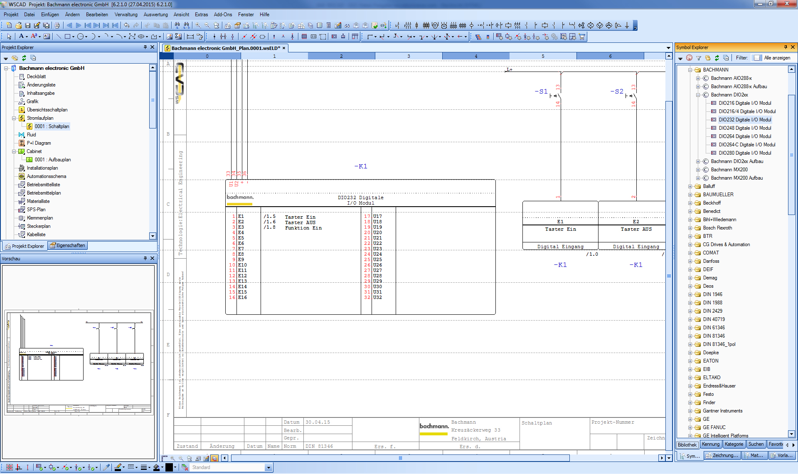Click the Print icon in the toolbar

(57, 25)
